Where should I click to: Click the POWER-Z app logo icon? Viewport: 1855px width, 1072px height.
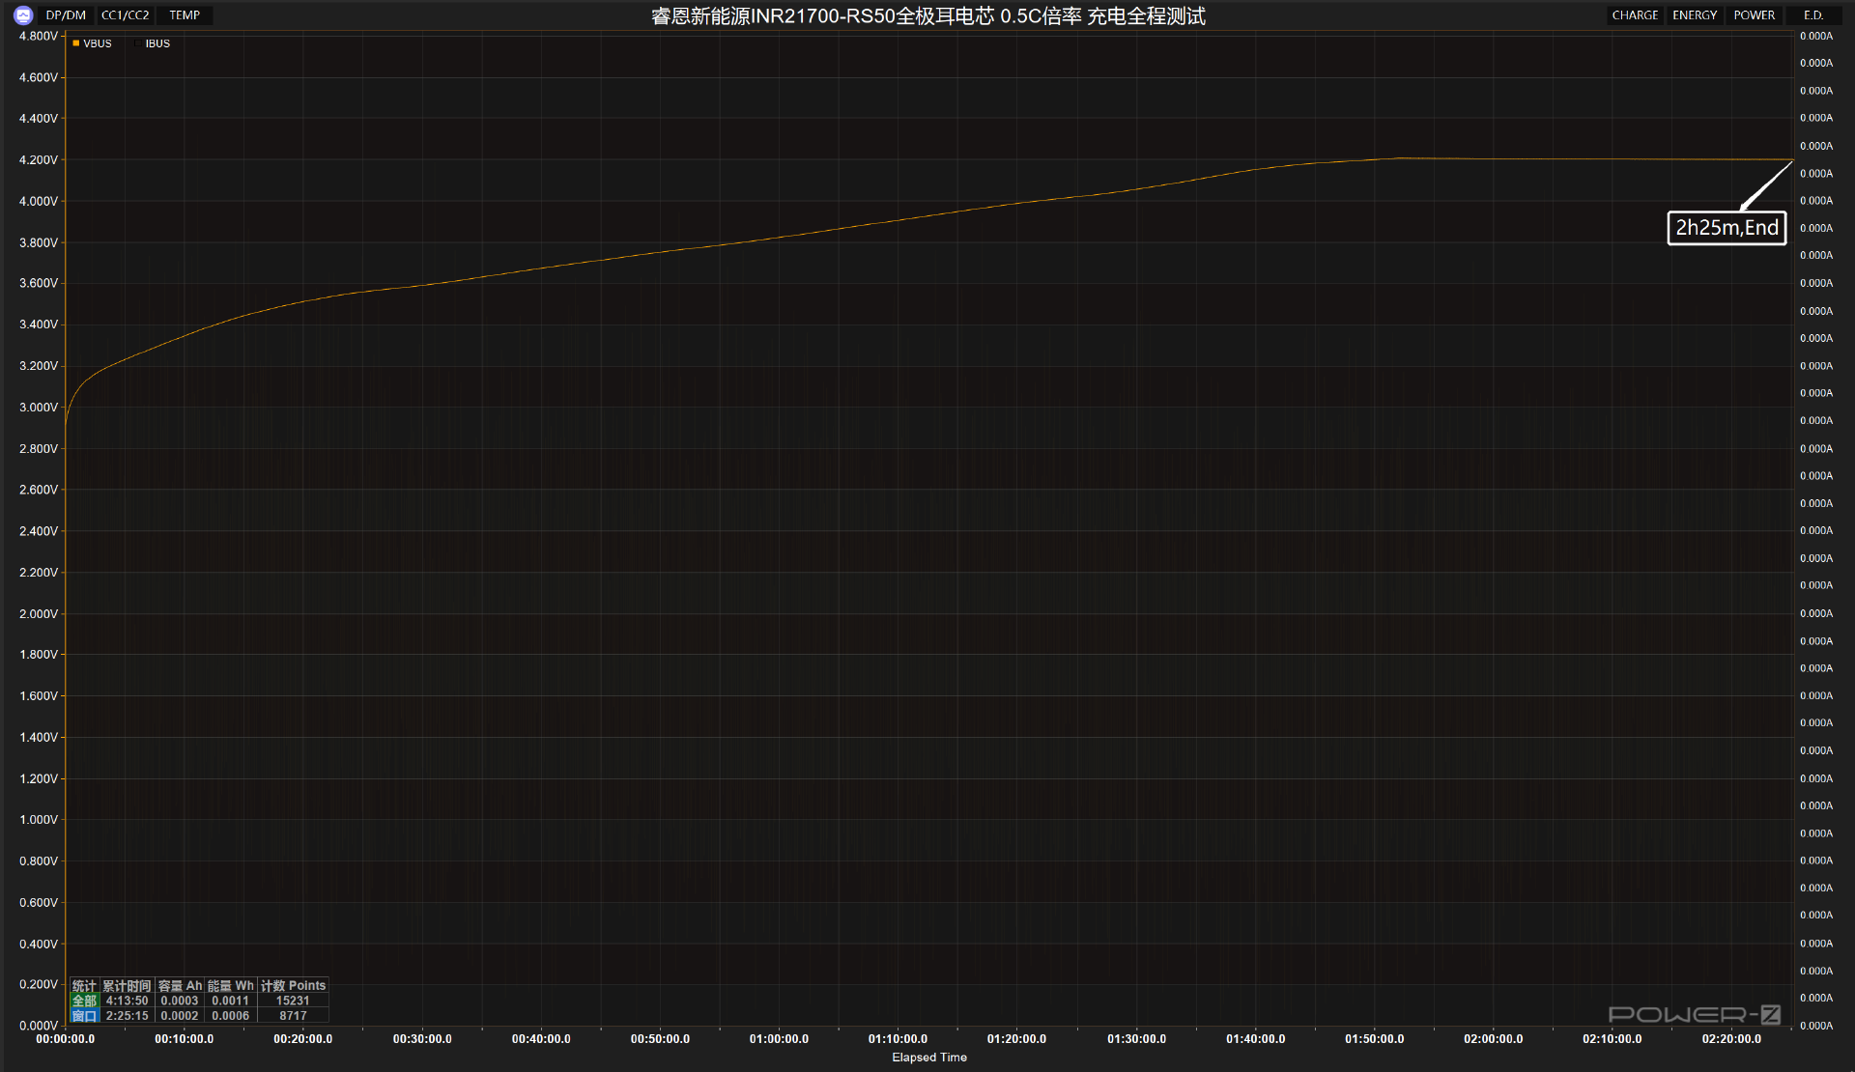[23, 14]
